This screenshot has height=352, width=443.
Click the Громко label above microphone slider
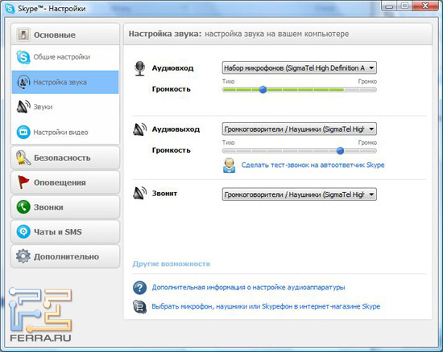[x=367, y=81]
